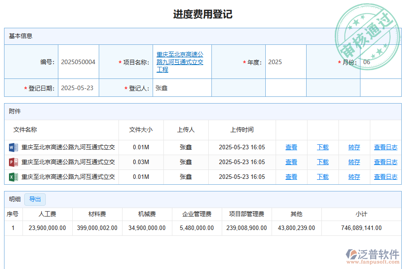Click 转存 on the Excel attachment row
The image size is (404, 269).
coord(354,177)
